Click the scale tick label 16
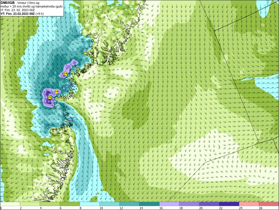The image size is (279, 210). 161,208
